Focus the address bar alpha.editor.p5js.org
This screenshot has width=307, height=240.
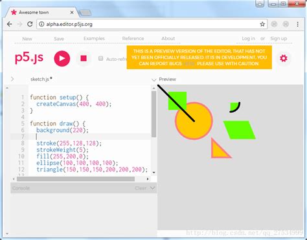point(152,24)
